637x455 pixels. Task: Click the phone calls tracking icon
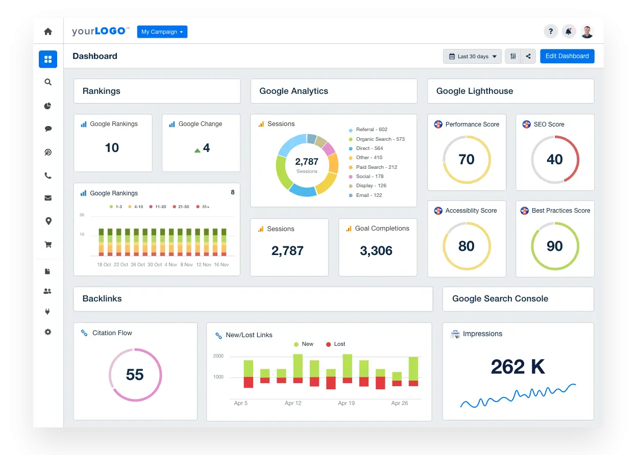point(47,175)
